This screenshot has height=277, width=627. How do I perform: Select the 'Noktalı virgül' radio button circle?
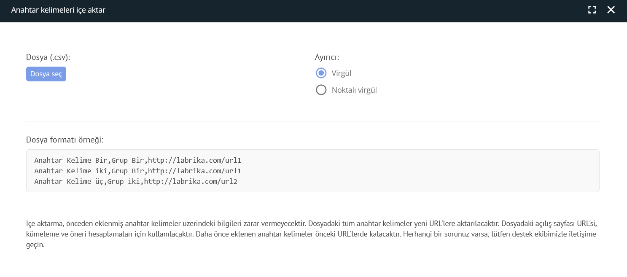point(321,90)
